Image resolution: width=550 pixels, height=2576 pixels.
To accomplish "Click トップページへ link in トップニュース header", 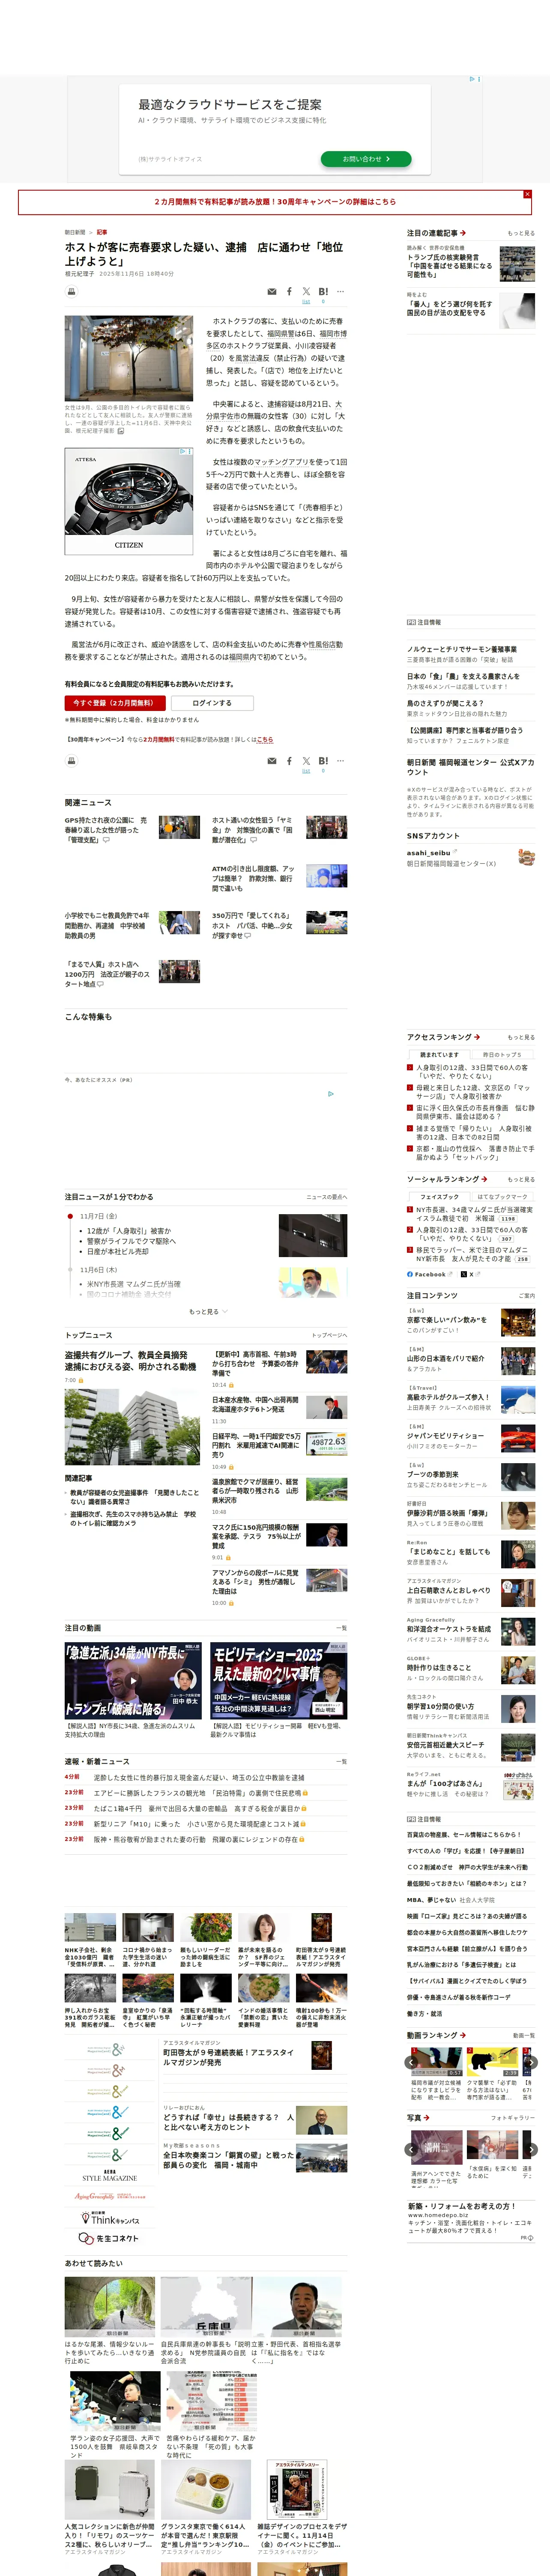I will [x=329, y=1335].
